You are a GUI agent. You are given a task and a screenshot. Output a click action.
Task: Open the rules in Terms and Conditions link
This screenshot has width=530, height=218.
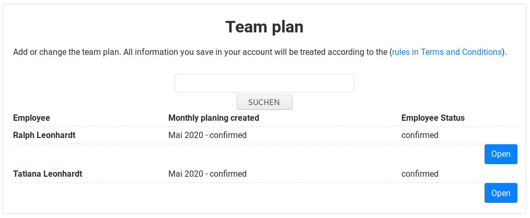[x=447, y=52]
